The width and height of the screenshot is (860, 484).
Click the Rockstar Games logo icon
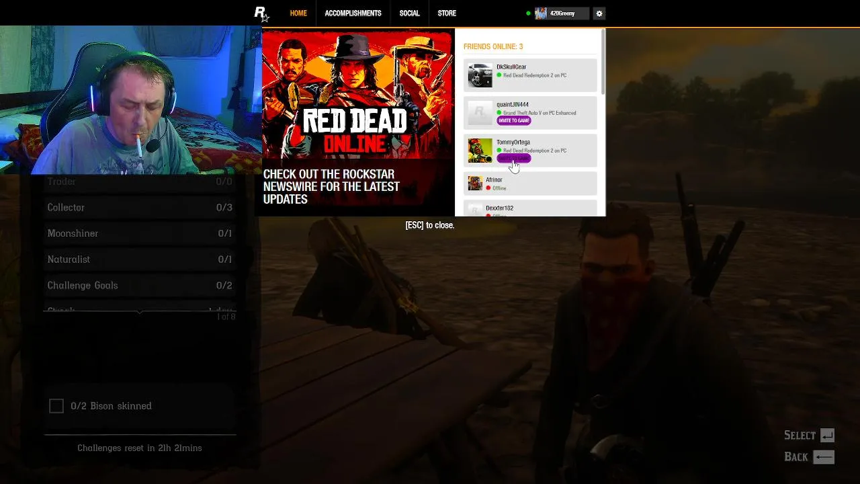click(x=261, y=13)
